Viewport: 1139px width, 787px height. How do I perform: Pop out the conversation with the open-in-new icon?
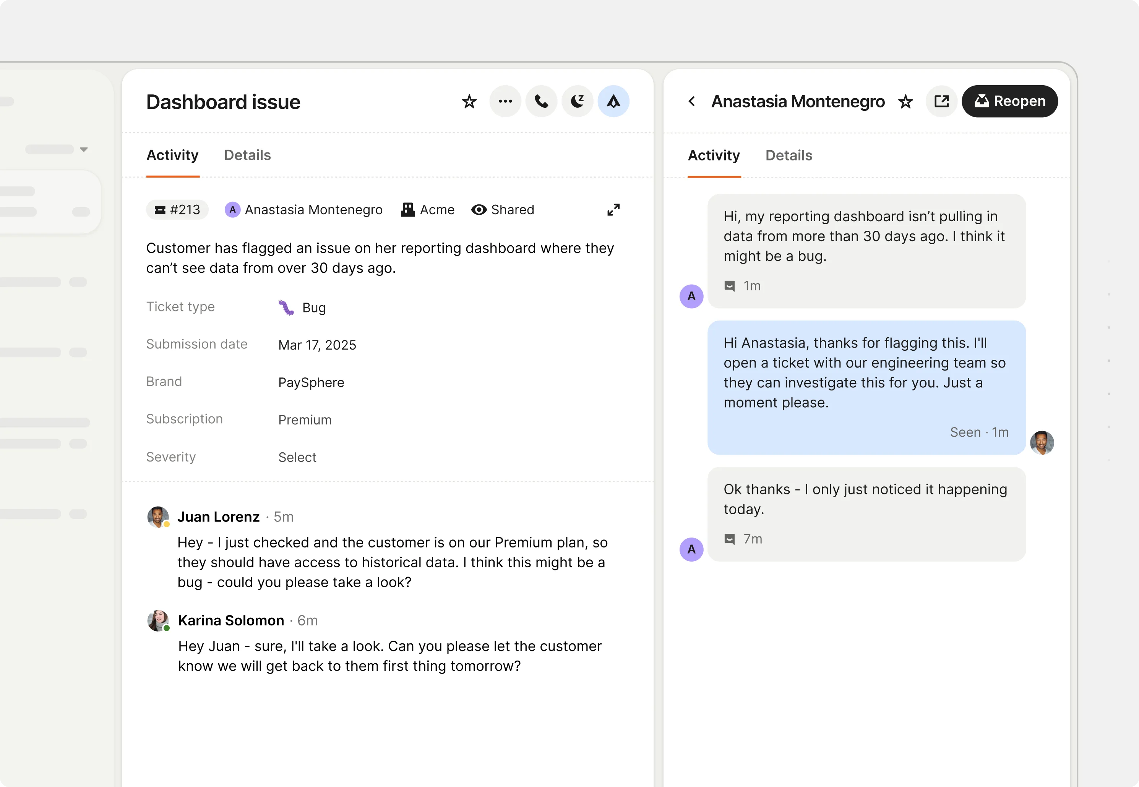[x=941, y=101]
